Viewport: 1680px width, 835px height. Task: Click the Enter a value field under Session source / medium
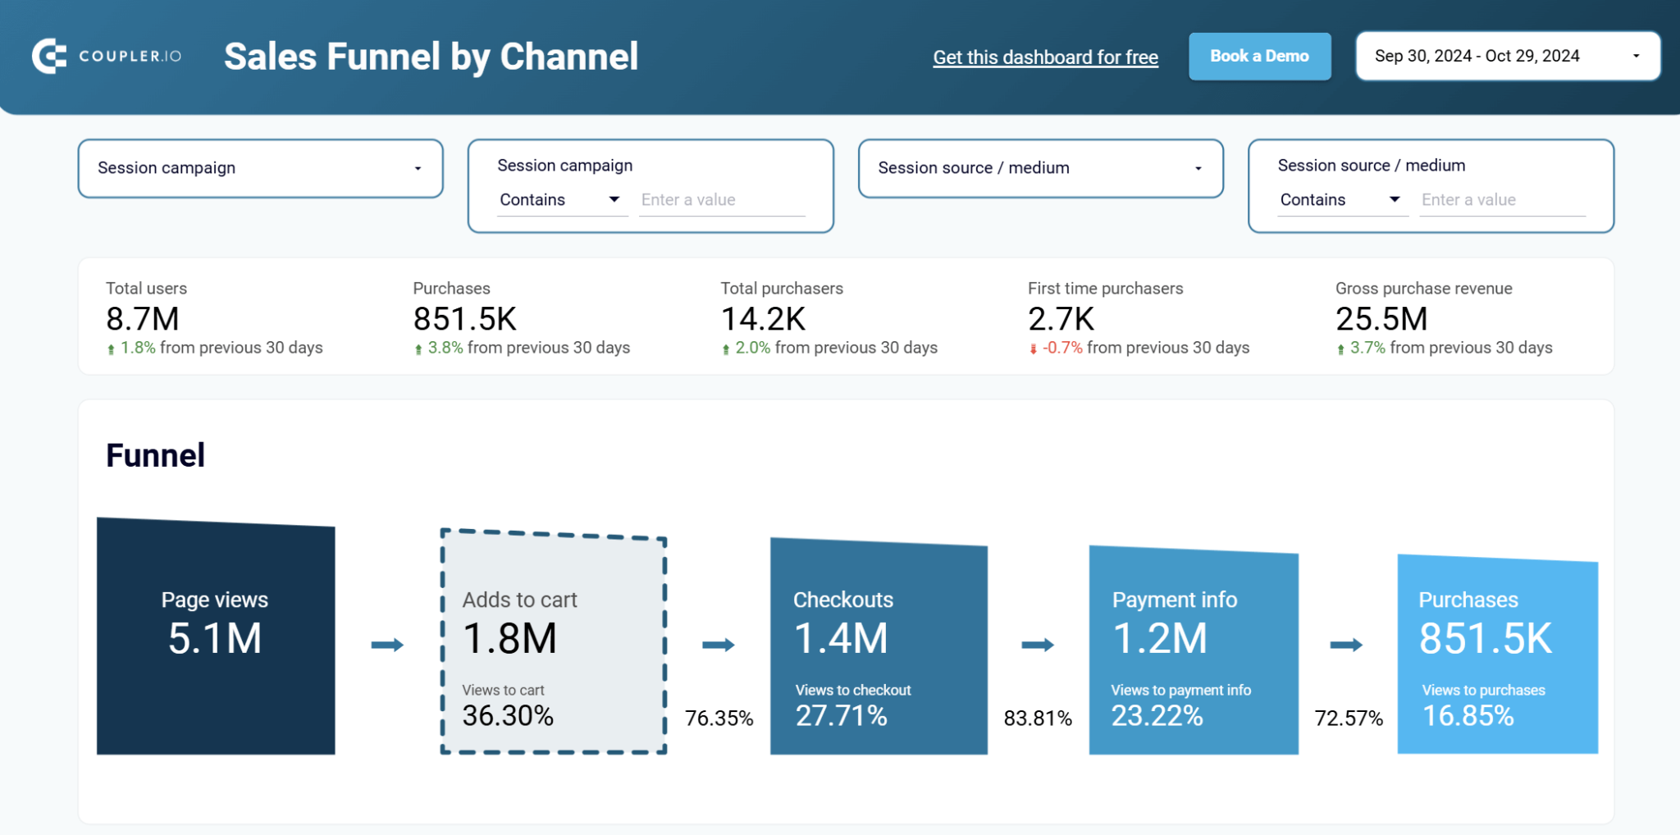(1502, 199)
